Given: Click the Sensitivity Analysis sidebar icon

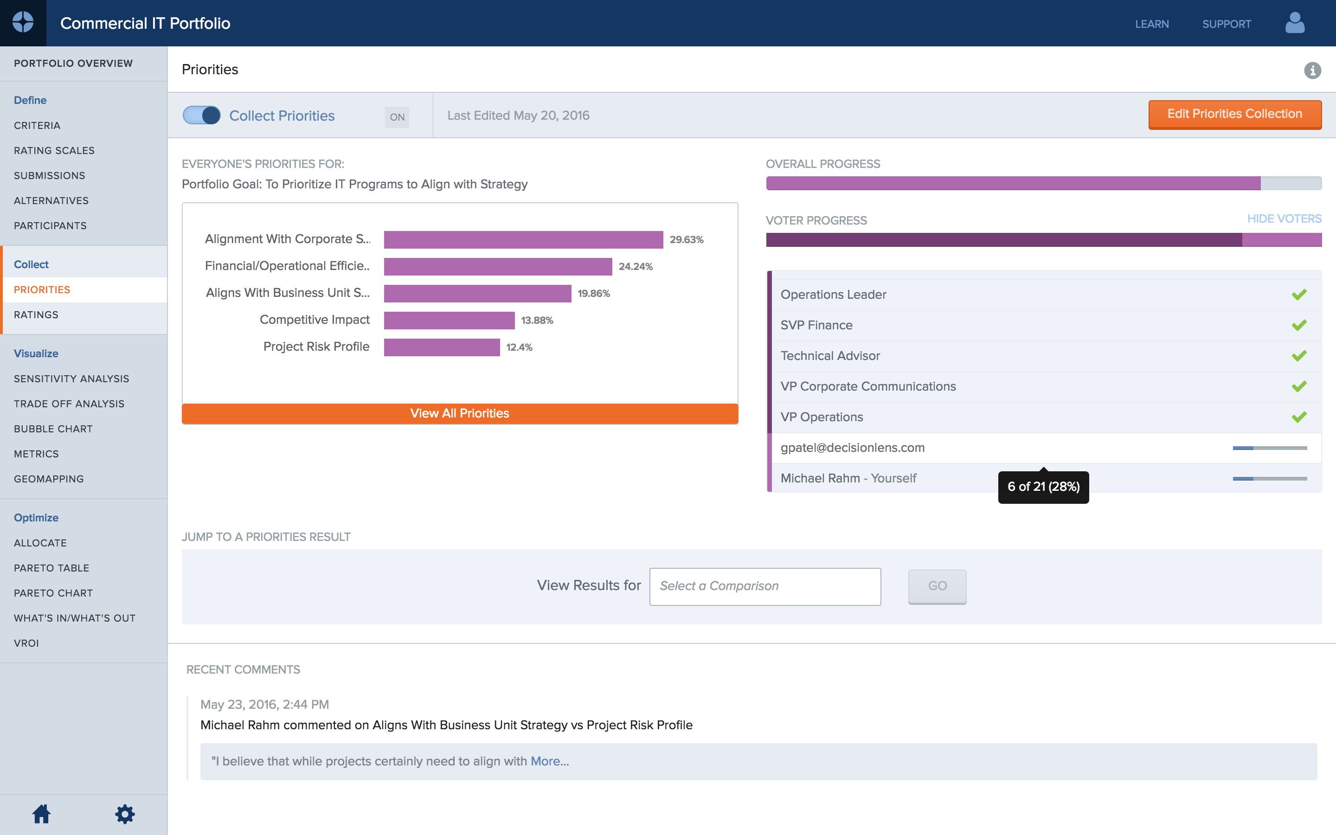Looking at the screenshot, I should 71,378.
